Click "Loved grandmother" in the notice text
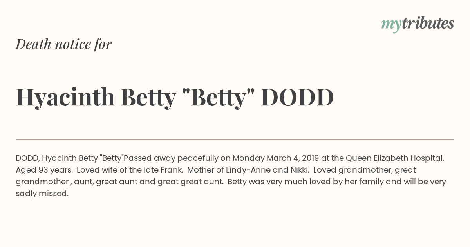Viewport: 470px width, 247px height. pyautogui.click(x=352, y=170)
